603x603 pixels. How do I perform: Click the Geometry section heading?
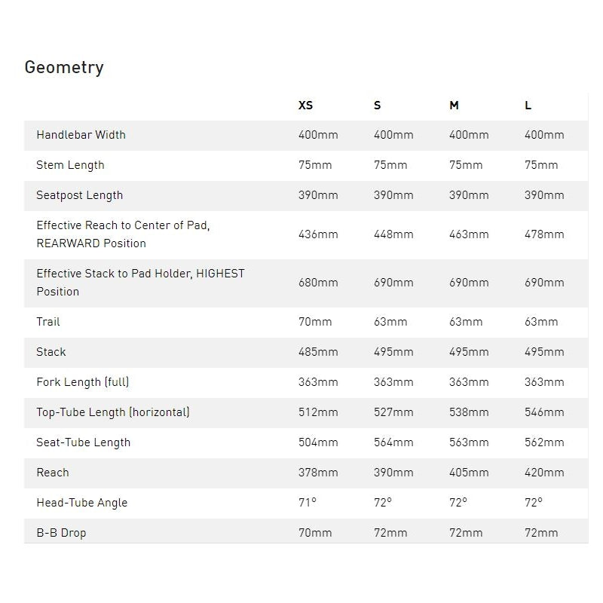click(x=64, y=67)
